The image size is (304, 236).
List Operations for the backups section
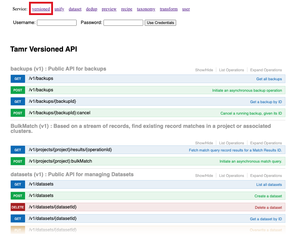[x=231, y=70]
